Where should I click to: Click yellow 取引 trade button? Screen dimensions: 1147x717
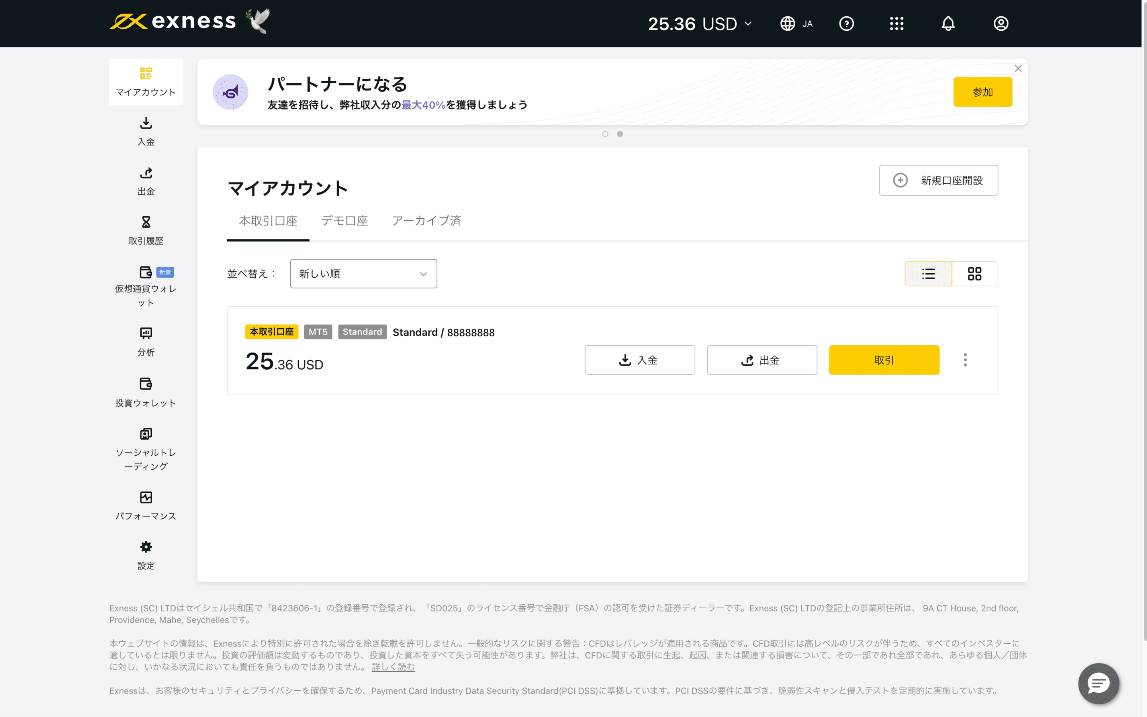click(x=884, y=360)
